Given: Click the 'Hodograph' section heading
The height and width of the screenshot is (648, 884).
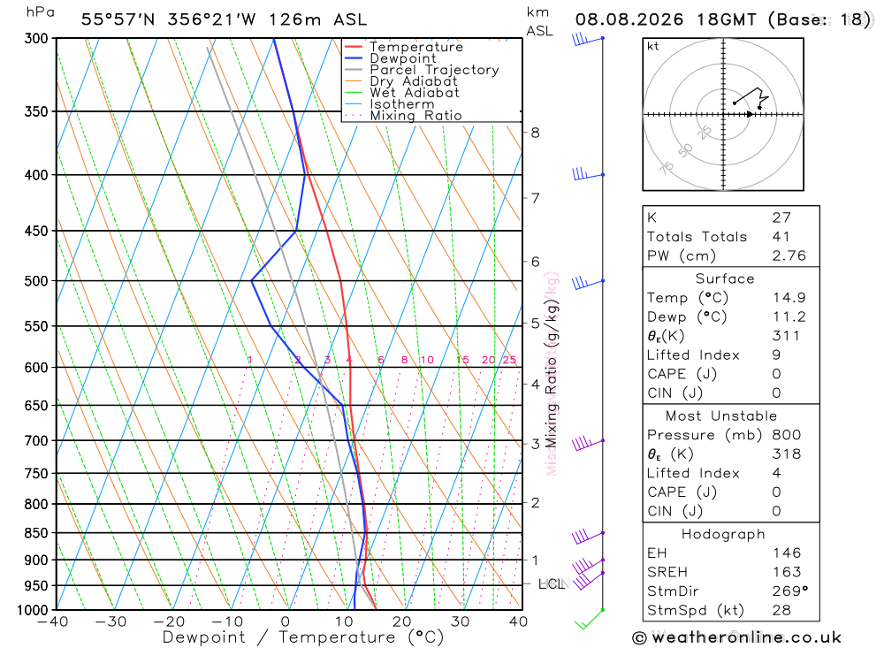Looking at the screenshot, I should pos(723,534).
